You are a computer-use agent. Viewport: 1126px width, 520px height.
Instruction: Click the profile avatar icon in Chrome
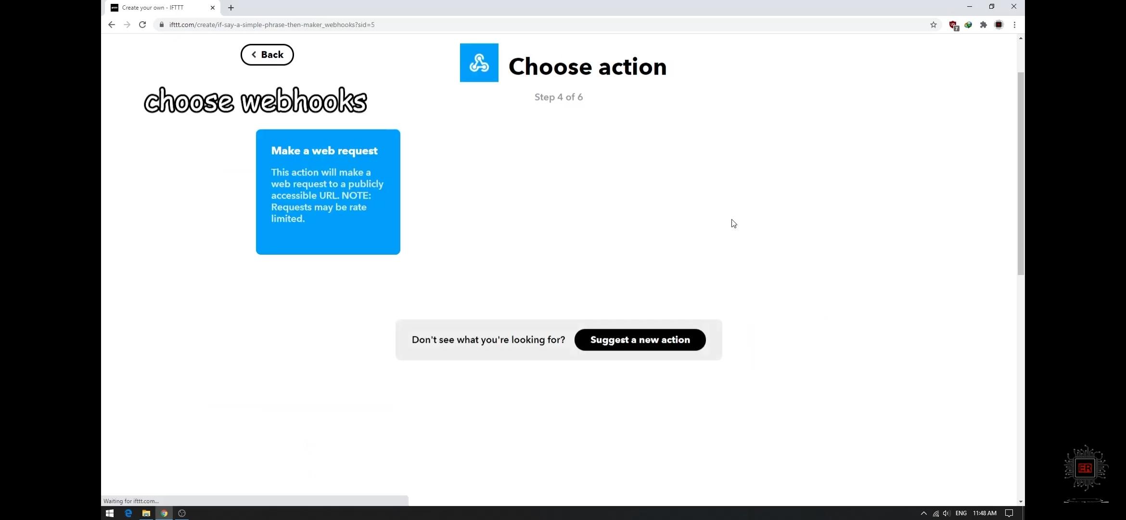[999, 25]
